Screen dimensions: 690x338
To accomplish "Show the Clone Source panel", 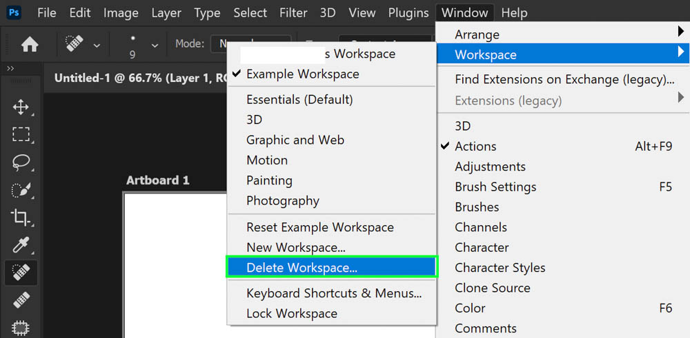I will (x=563, y=288).
